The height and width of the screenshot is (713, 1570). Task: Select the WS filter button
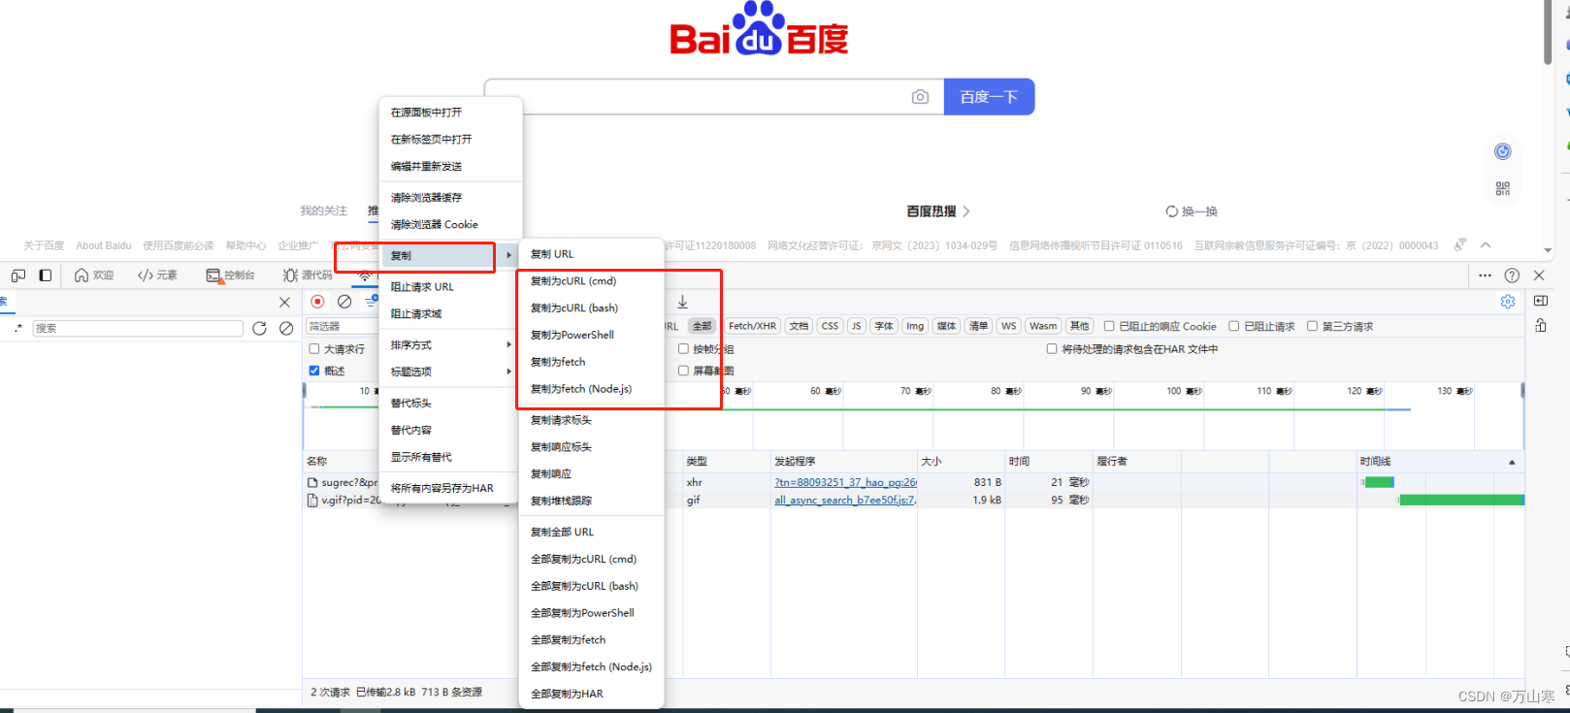click(x=1009, y=326)
